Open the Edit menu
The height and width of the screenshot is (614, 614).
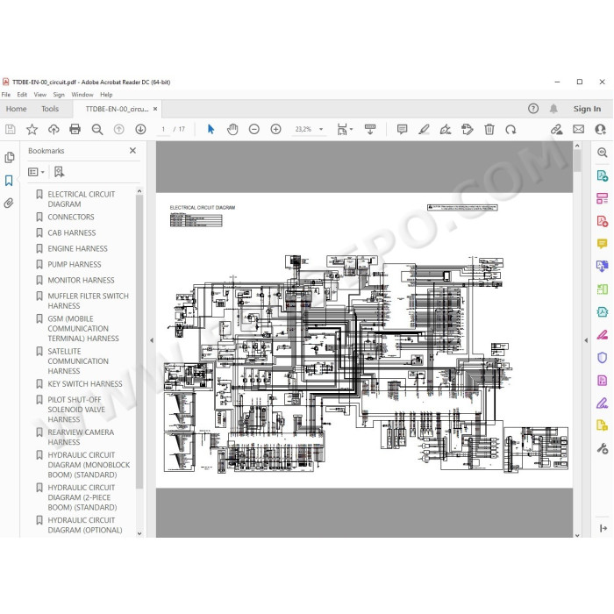[22, 95]
